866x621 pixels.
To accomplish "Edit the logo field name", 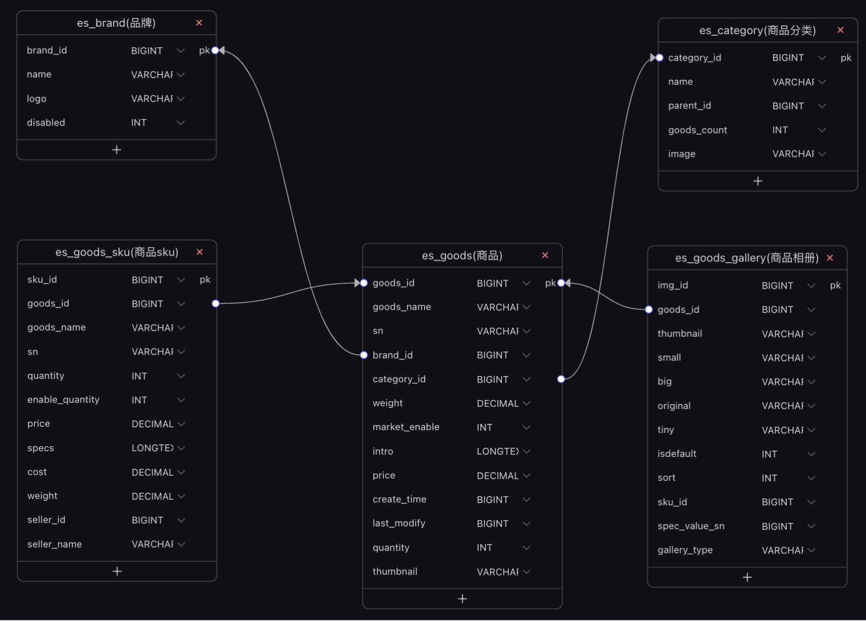I will (36, 99).
